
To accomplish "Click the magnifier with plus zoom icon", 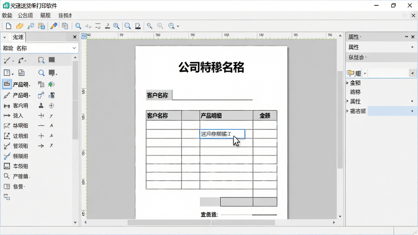I will pos(116,26).
